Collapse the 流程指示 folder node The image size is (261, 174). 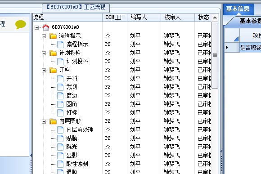(x=44, y=36)
